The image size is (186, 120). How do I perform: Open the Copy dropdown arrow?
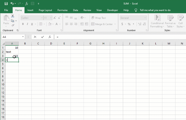click(x=16, y=21)
